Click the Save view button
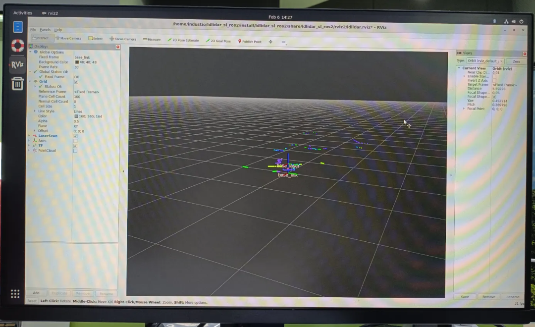 (465, 297)
